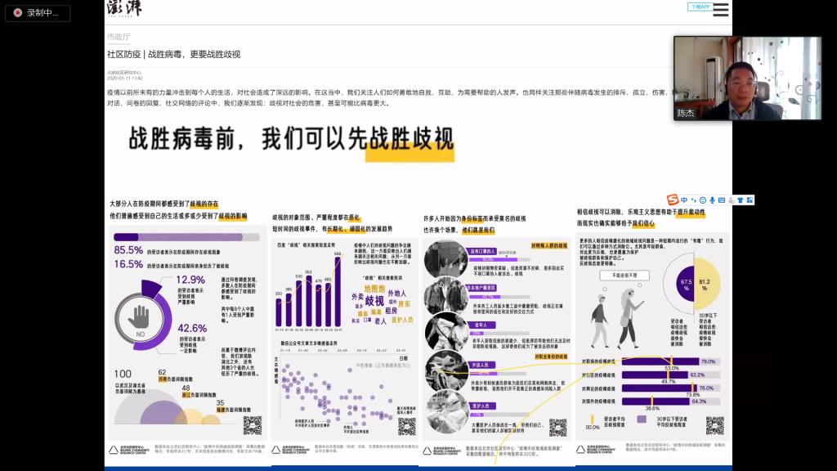Toggle Chinese/English input mode (中)

pyautogui.click(x=684, y=200)
